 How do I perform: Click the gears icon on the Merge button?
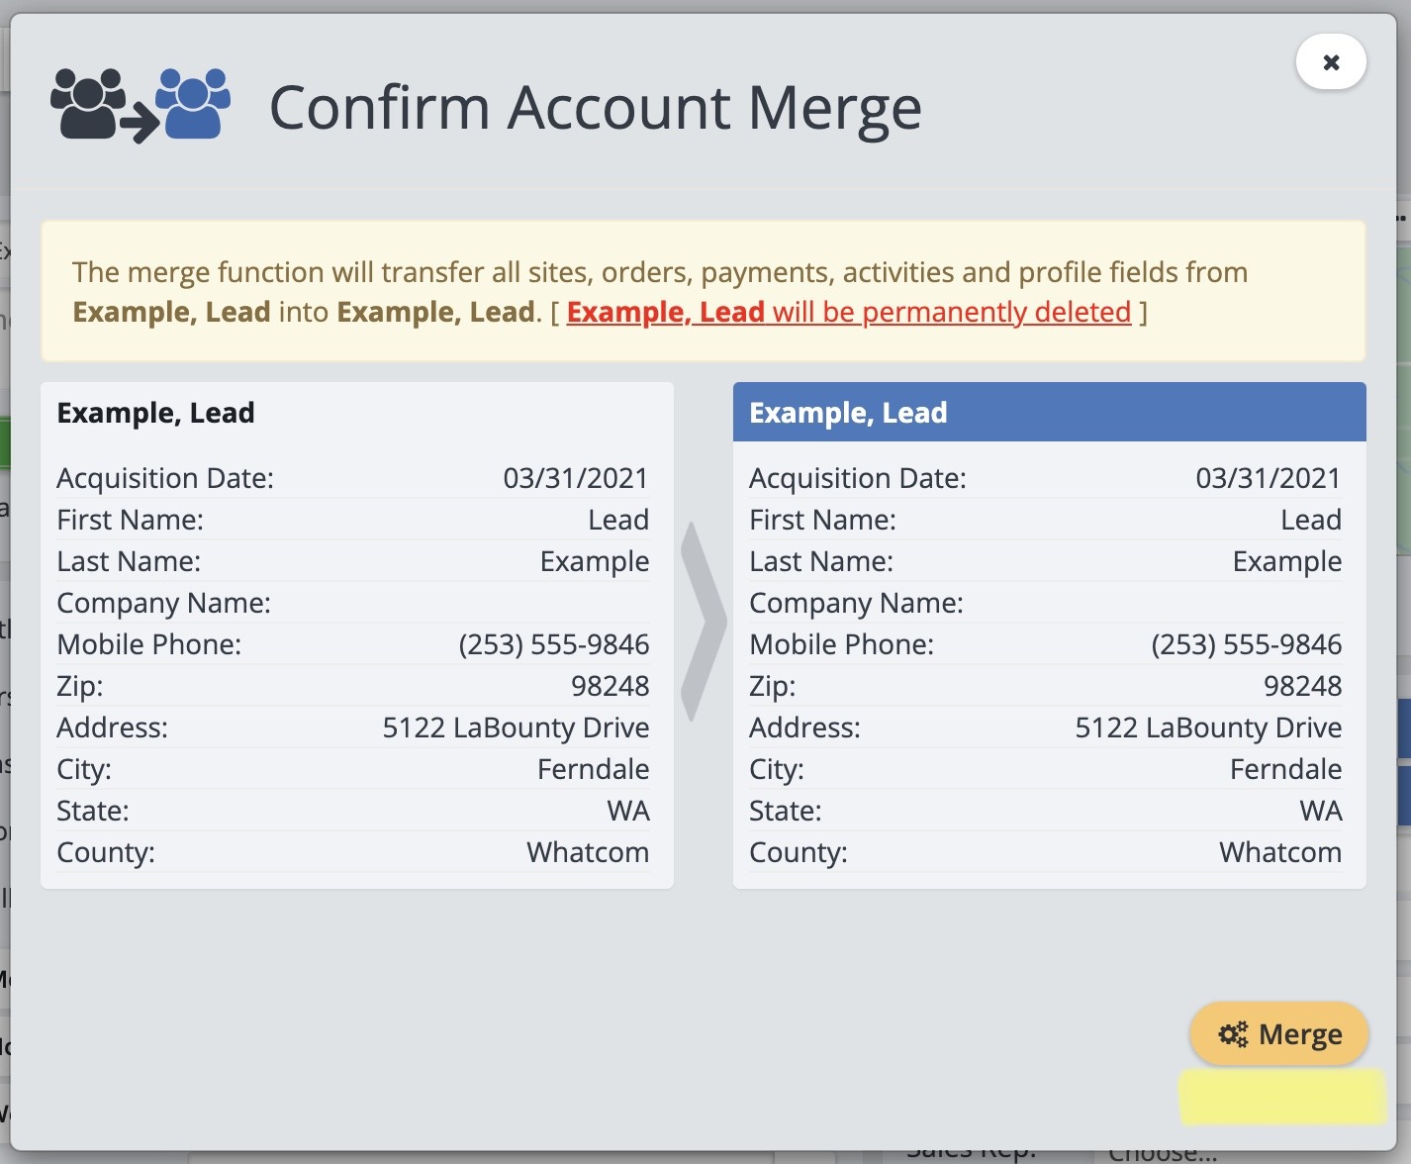[x=1233, y=1034]
